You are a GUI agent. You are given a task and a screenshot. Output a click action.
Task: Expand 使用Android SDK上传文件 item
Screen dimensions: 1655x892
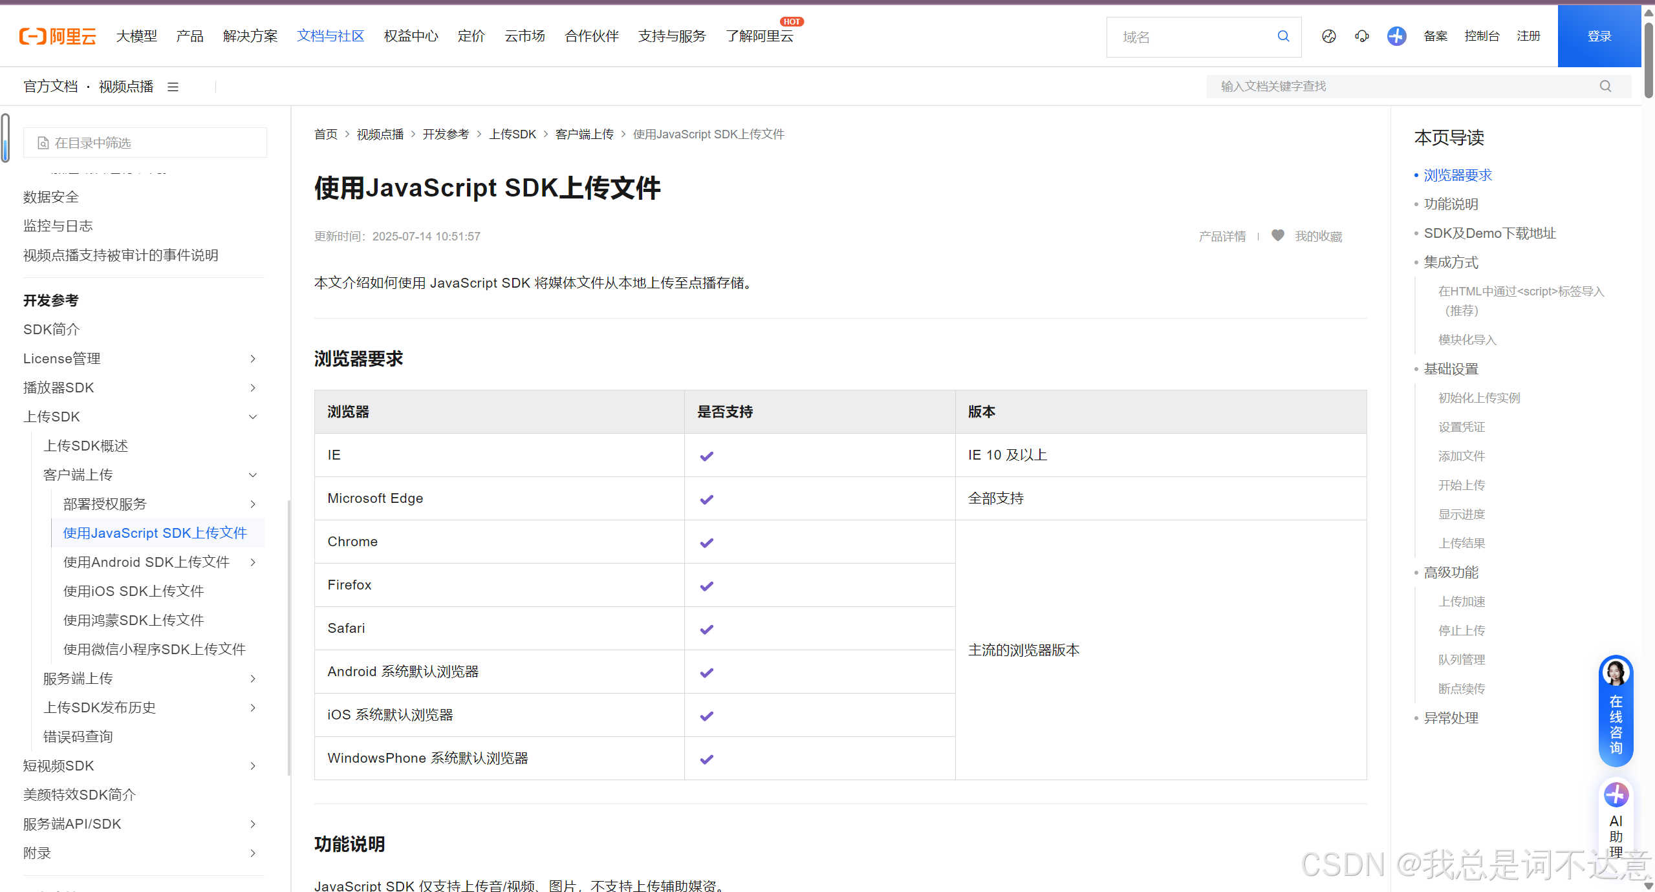[x=253, y=562]
